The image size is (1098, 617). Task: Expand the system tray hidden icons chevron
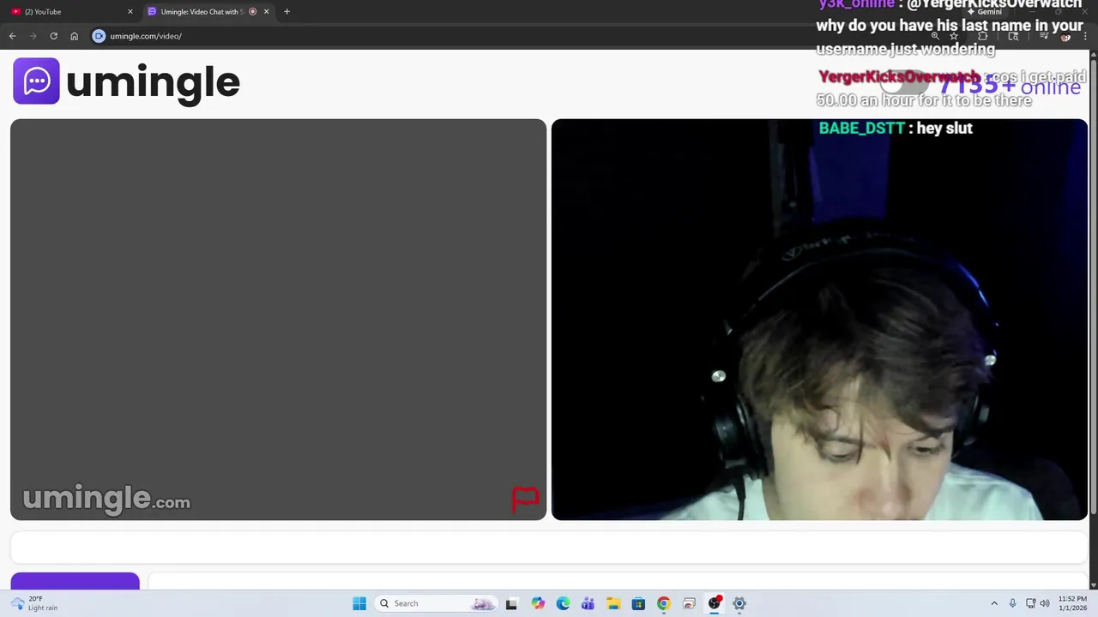994,603
